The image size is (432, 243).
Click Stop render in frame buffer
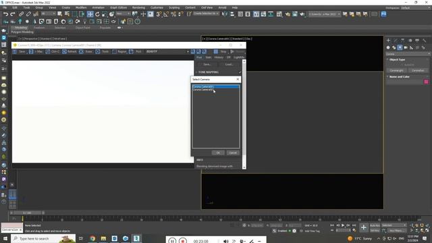[x=221, y=51]
